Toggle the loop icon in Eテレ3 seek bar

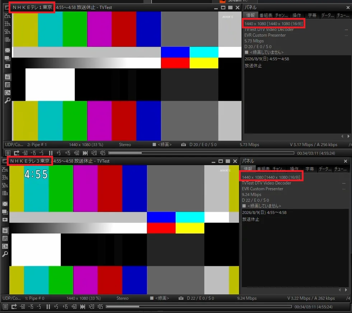(14, 307)
